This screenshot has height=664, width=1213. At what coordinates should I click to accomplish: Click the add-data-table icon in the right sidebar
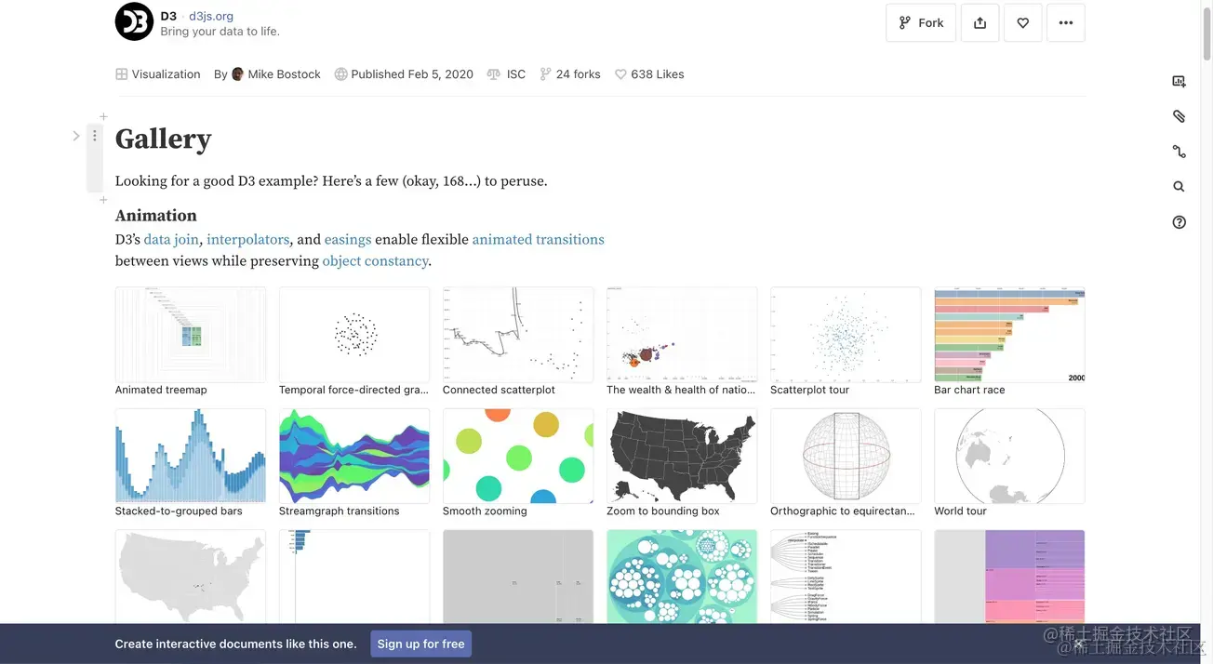1179,81
